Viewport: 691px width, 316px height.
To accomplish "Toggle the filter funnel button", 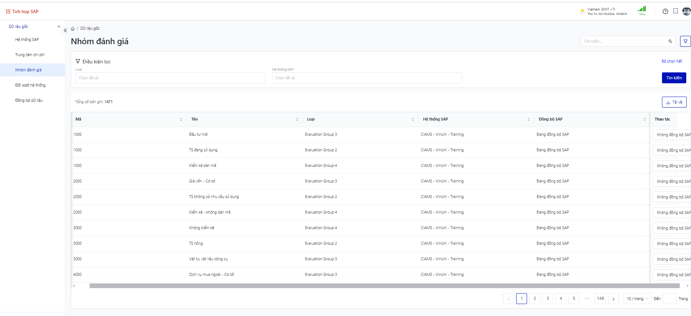I will tap(685, 41).
